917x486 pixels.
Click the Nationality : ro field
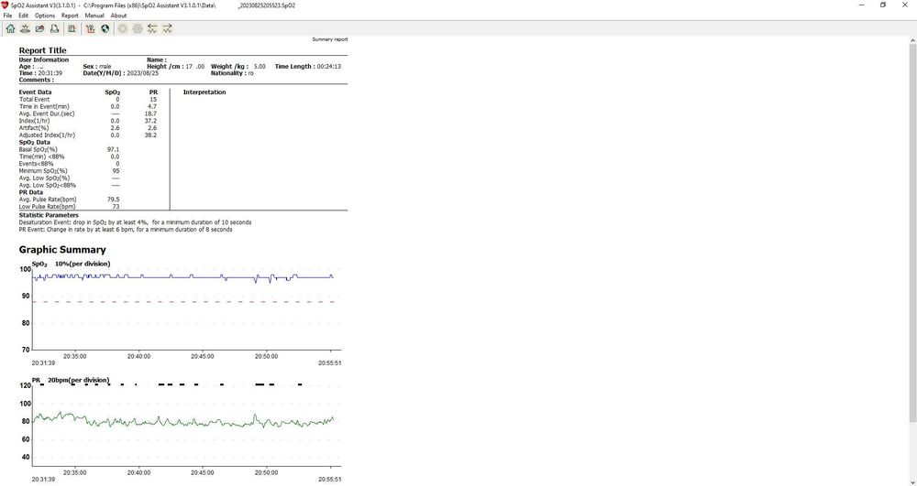[232, 73]
